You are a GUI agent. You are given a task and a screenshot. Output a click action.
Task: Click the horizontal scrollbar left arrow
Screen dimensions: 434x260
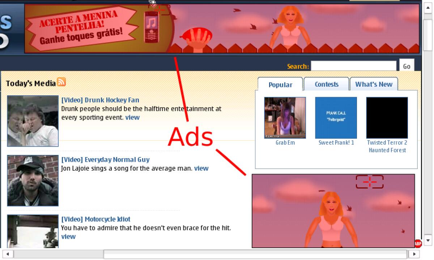[8, 254]
